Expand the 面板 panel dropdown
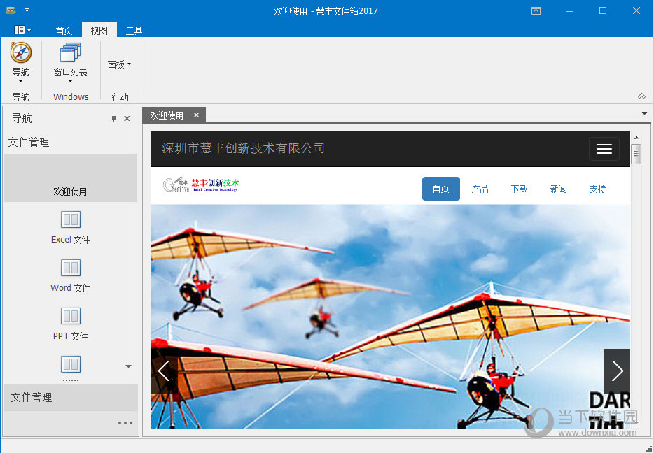This screenshot has height=453, width=654. coord(119,64)
